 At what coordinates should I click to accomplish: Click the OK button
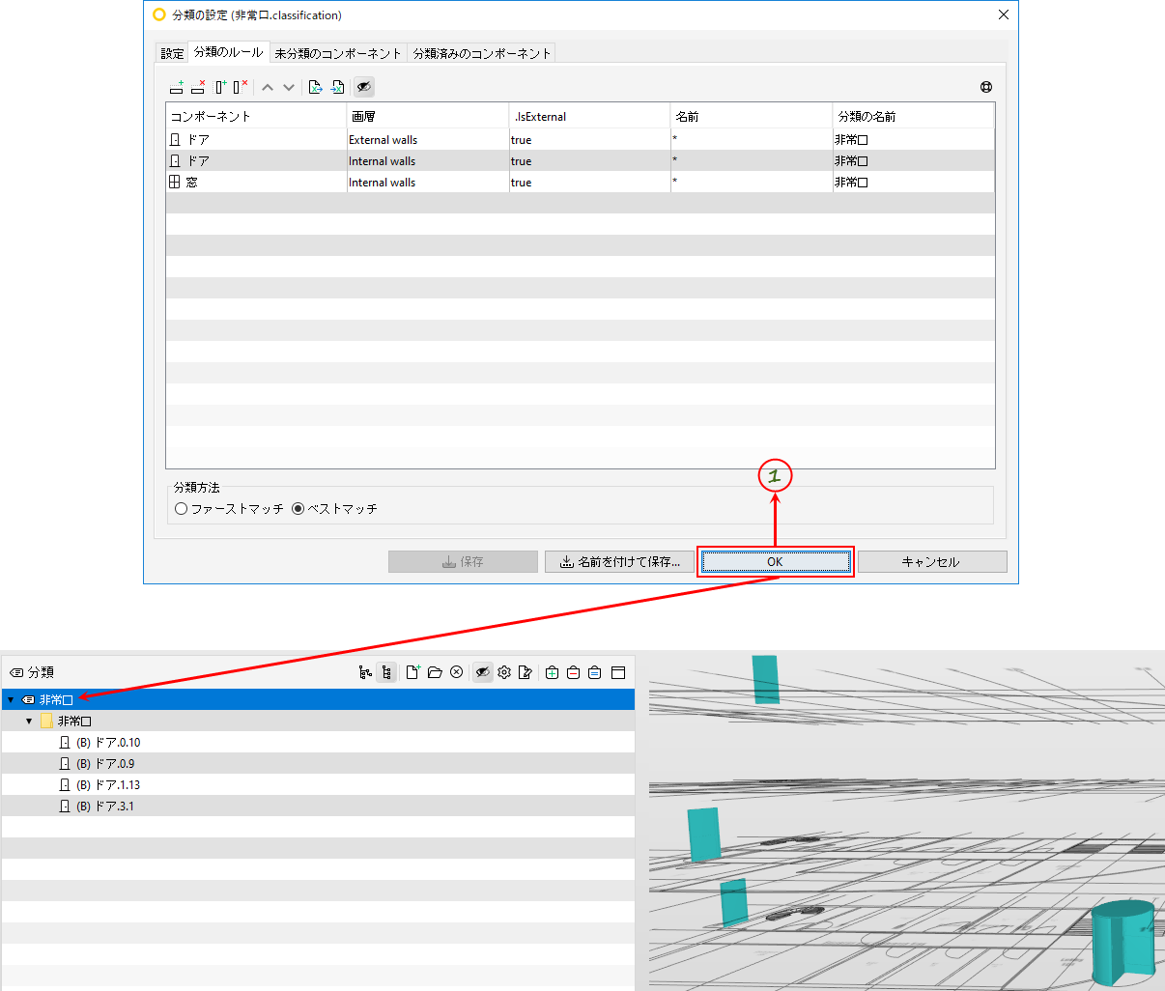pyautogui.click(x=776, y=561)
